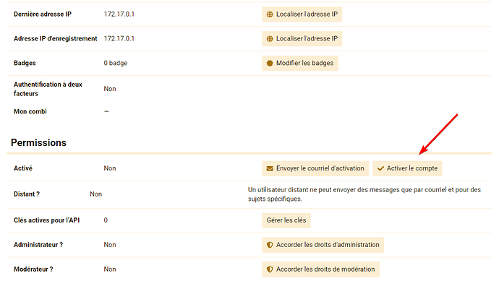Click the Adresse IP d'enregistrement label
This screenshot has width=499, height=281.
(x=56, y=39)
